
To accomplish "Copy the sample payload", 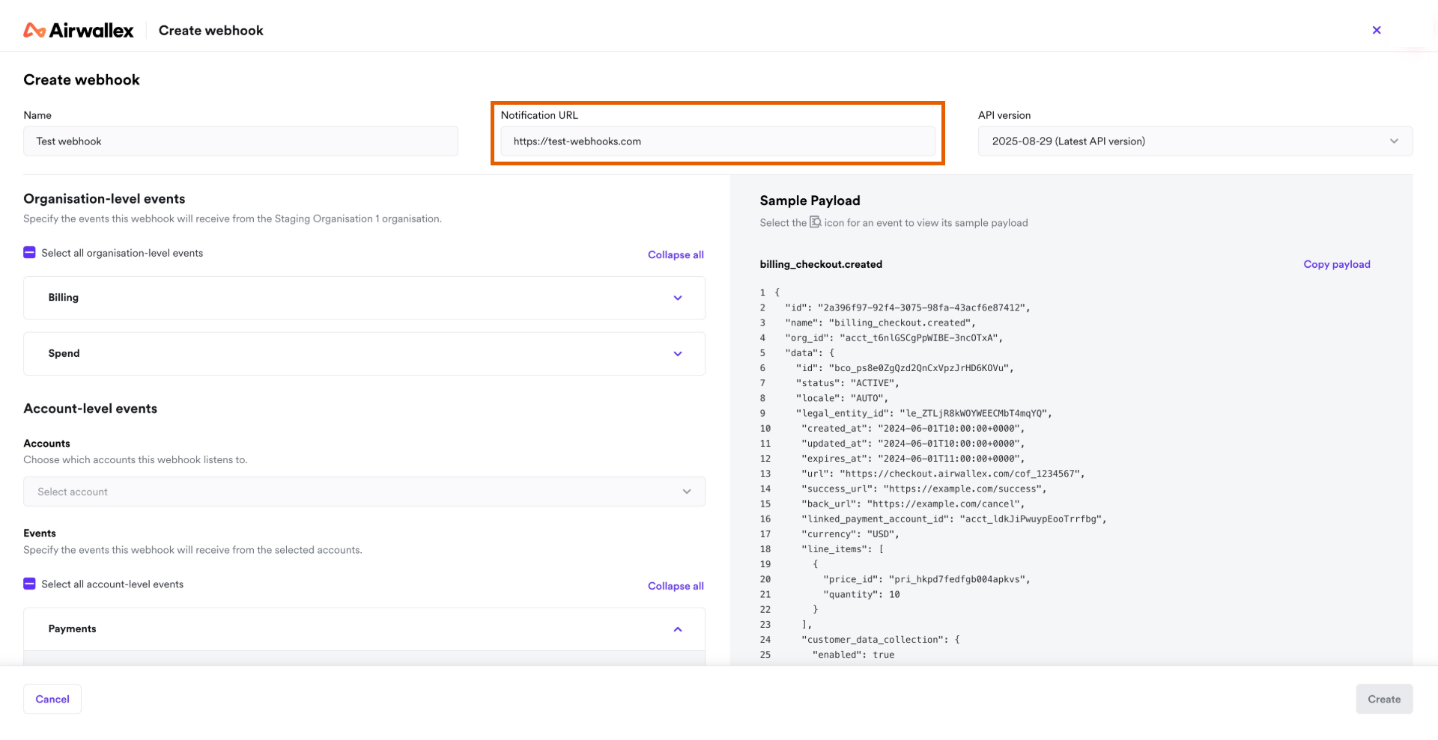I will click(x=1337, y=264).
